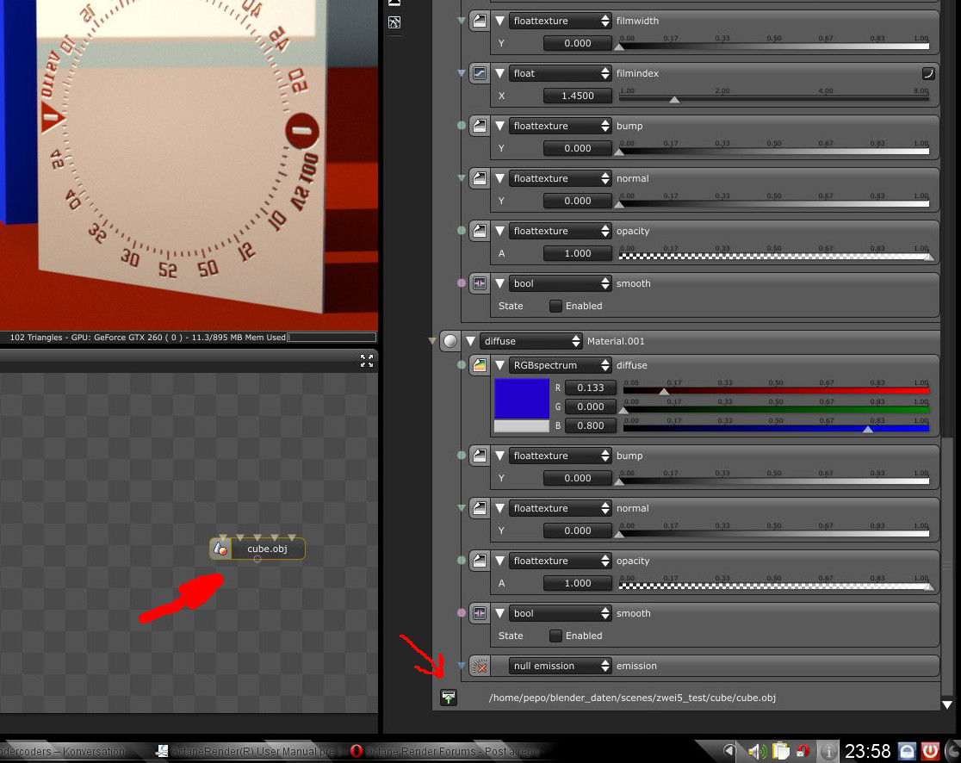961x763 pixels.
Task: Click the blue B channel slider
Action: [776, 428]
